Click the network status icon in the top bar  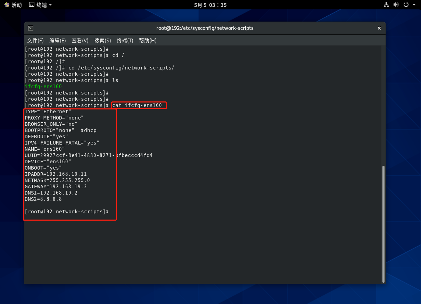[x=386, y=5]
